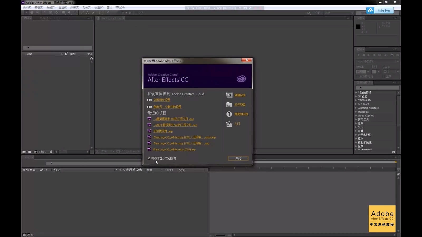Jump to first frame in Preview panel
Image resolution: width=422 pixels, height=237 pixels.
point(358,55)
